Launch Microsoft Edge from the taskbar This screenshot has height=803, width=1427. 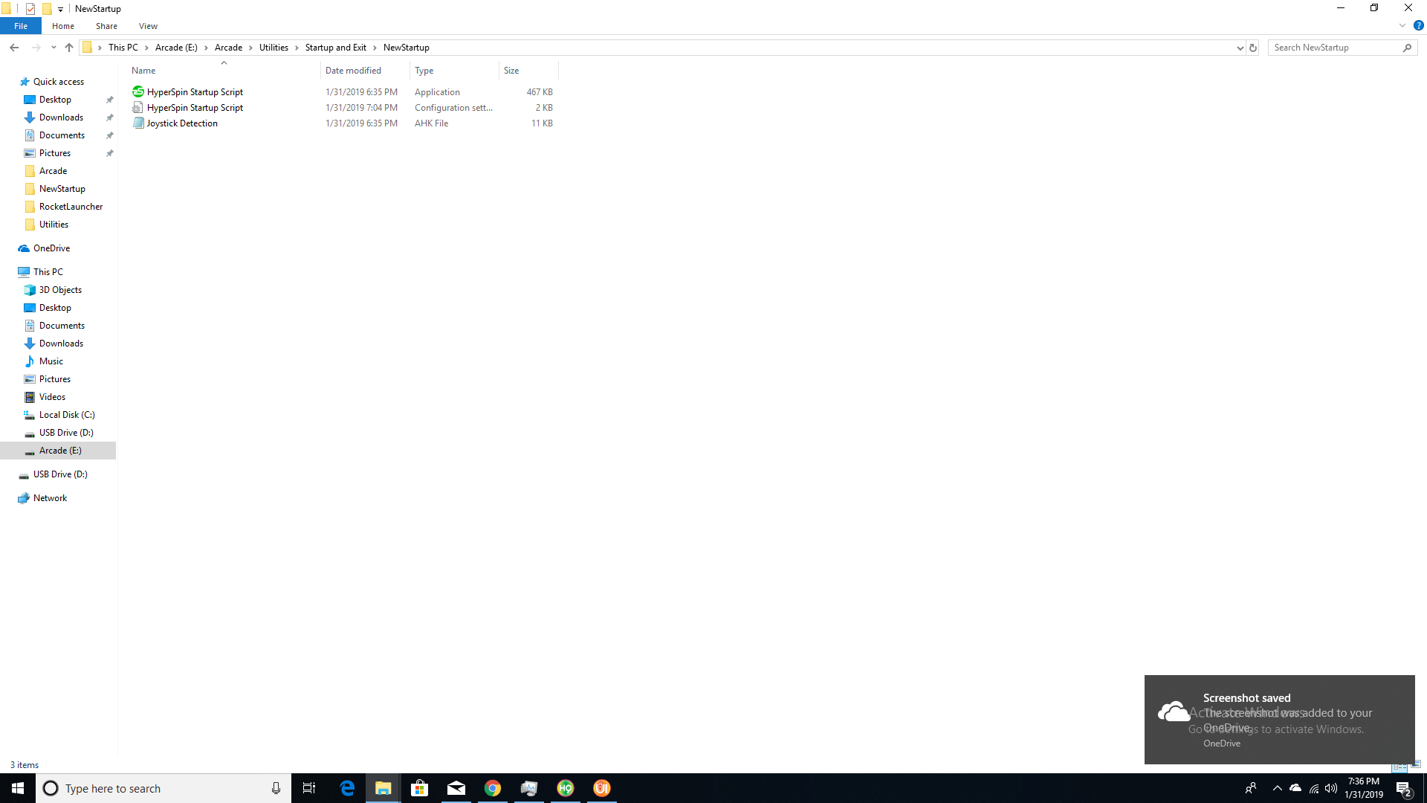(x=347, y=788)
